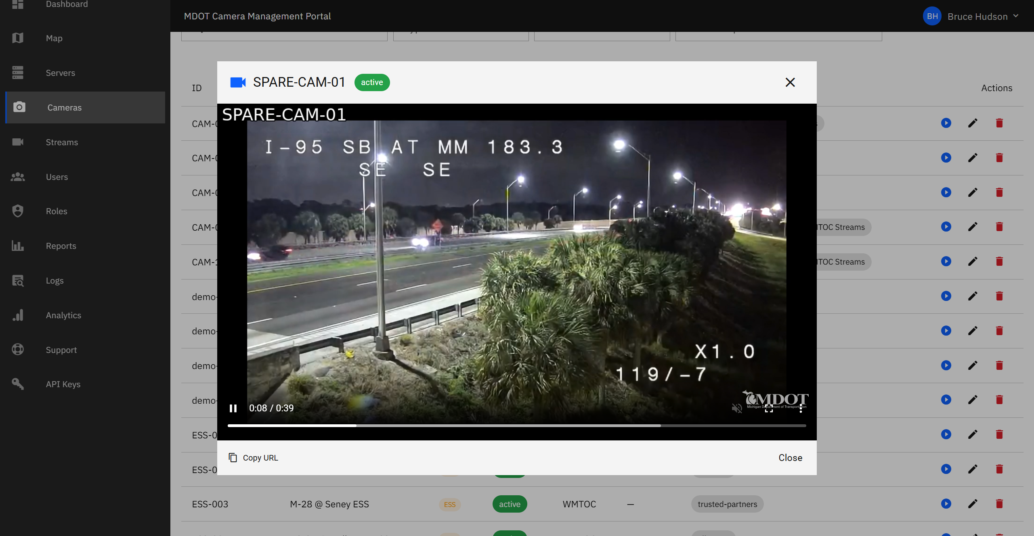Open the Reports panel via bar-chart icon
This screenshot has height=536, width=1034.
click(18, 246)
